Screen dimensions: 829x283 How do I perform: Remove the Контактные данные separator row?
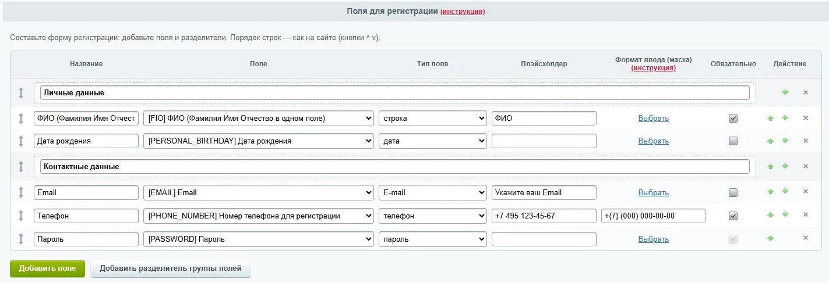(806, 166)
